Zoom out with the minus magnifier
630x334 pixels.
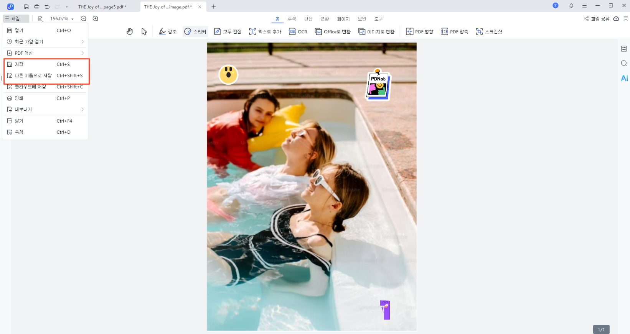pyautogui.click(x=84, y=18)
